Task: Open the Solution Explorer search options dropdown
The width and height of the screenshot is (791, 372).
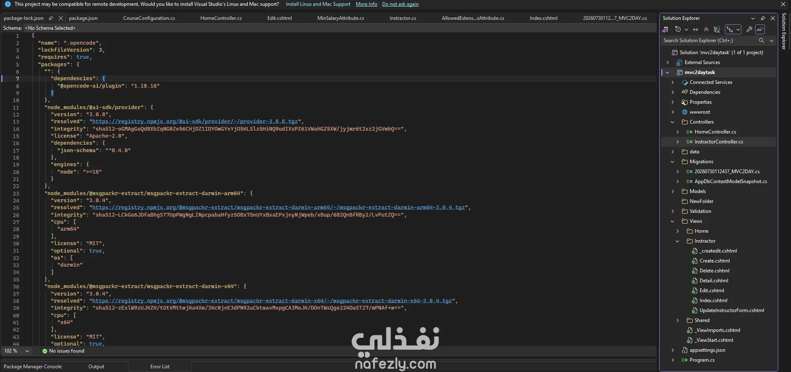Action: tap(772, 41)
